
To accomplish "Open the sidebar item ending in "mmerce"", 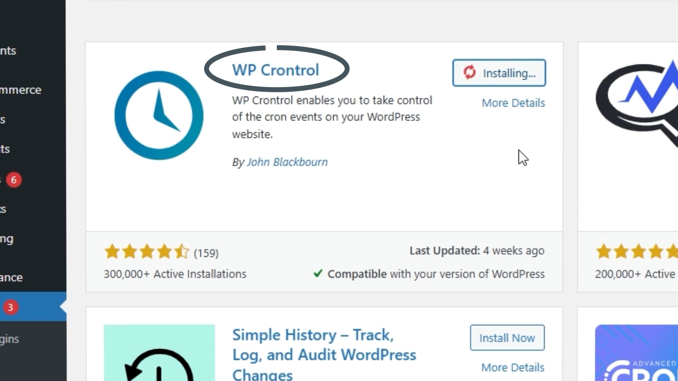I will click(x=20, y=90).
